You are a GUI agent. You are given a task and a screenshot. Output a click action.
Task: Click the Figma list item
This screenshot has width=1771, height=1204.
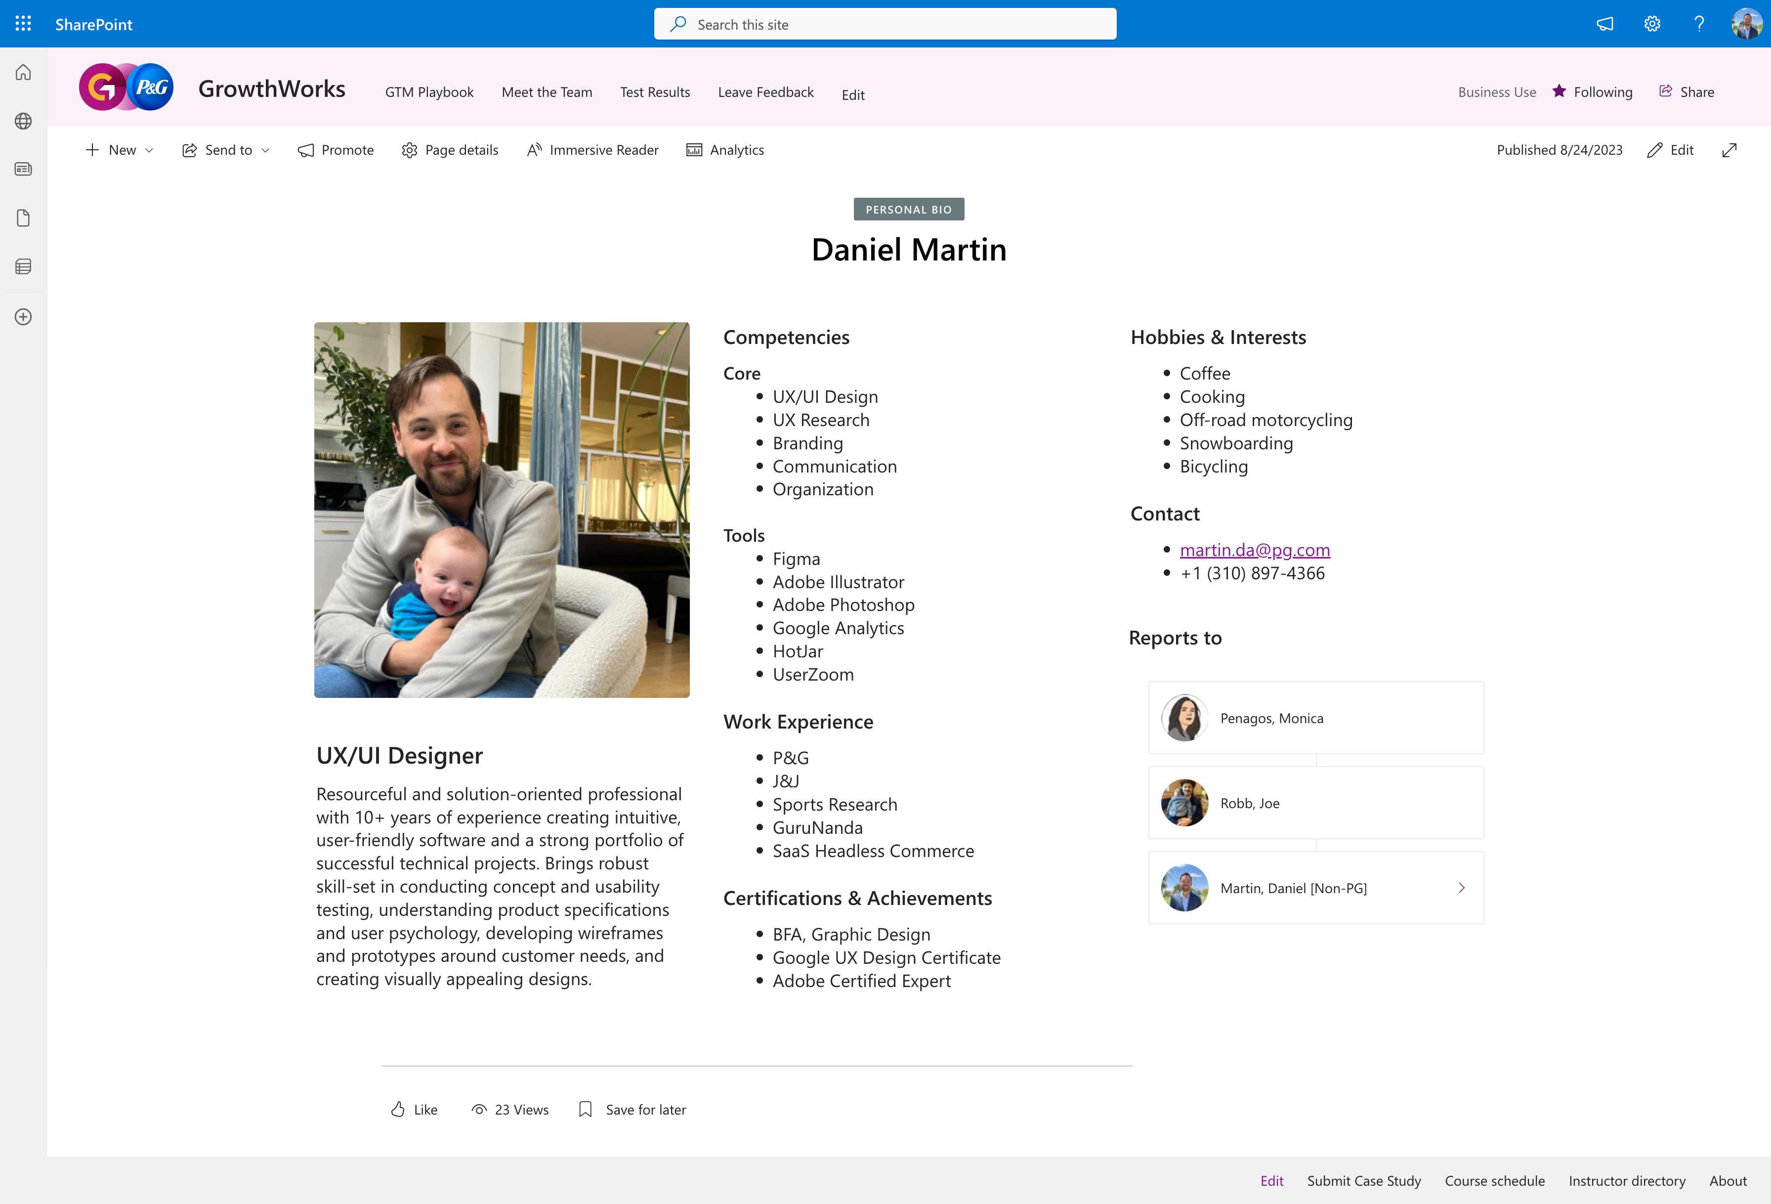pyautogui.click(x=797, y=559)
